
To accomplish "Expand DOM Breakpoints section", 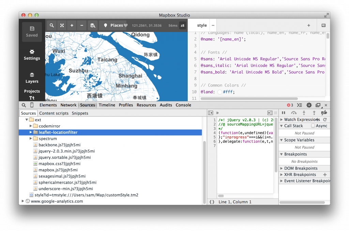I will click(281, 168).
